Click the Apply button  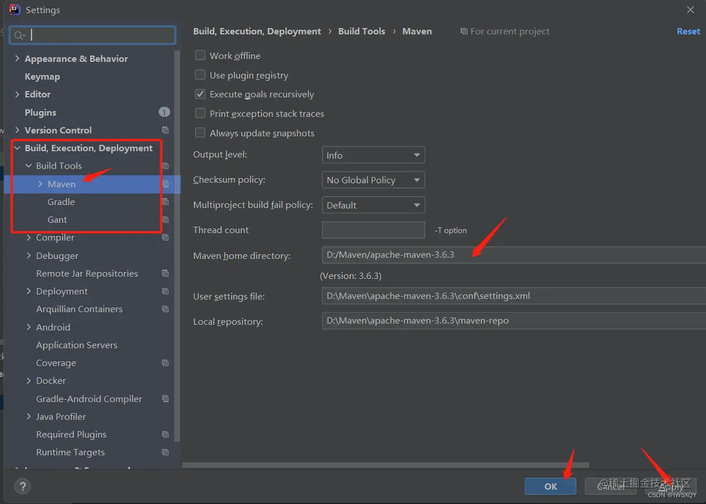[x=671, y=486]
